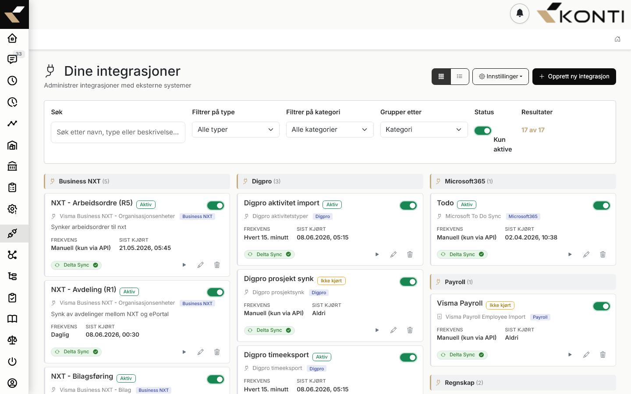
Task: Open Alle kategorier filter dropdown
Action: point(330,130)
